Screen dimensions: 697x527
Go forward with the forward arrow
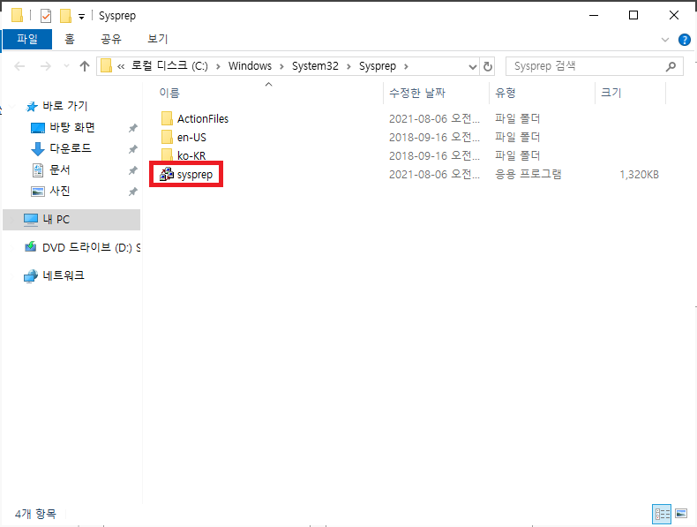click(45, 66)
